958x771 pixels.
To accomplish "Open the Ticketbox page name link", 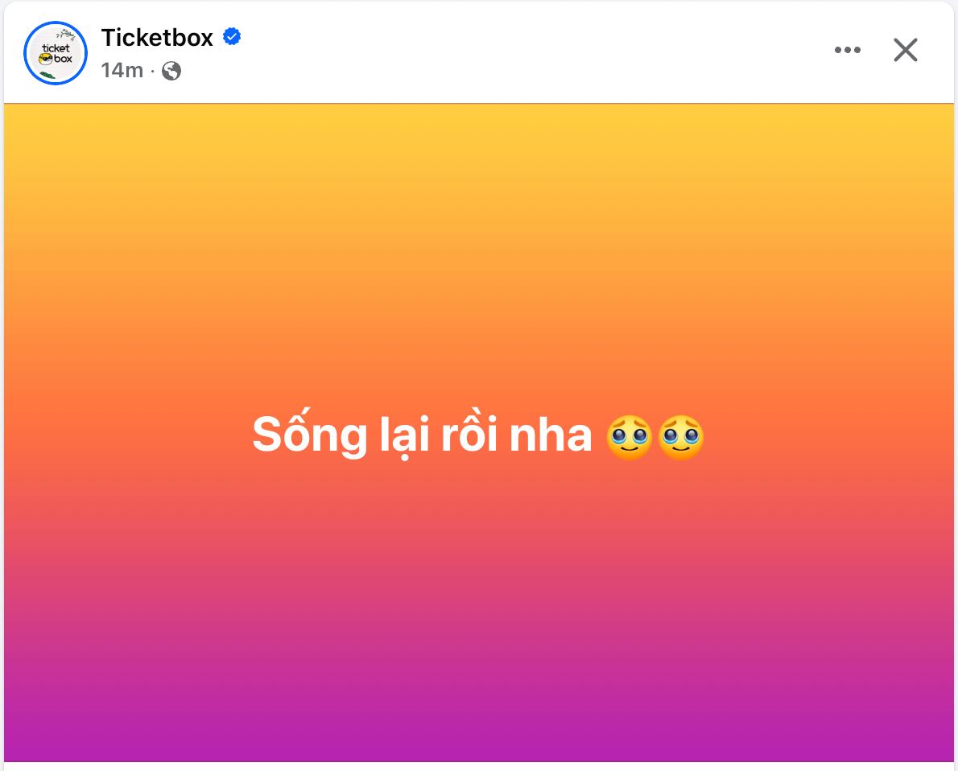I will (157, 37).
